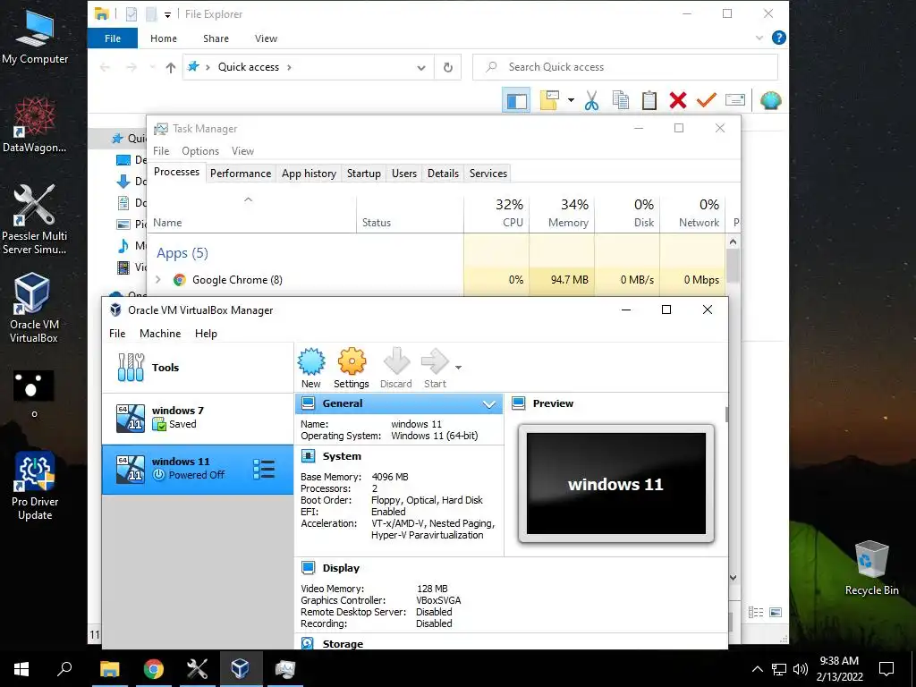Click the Up arrow in File Explorer navigation
Screen dimensions: 916x687
click(x=171, y=68)
